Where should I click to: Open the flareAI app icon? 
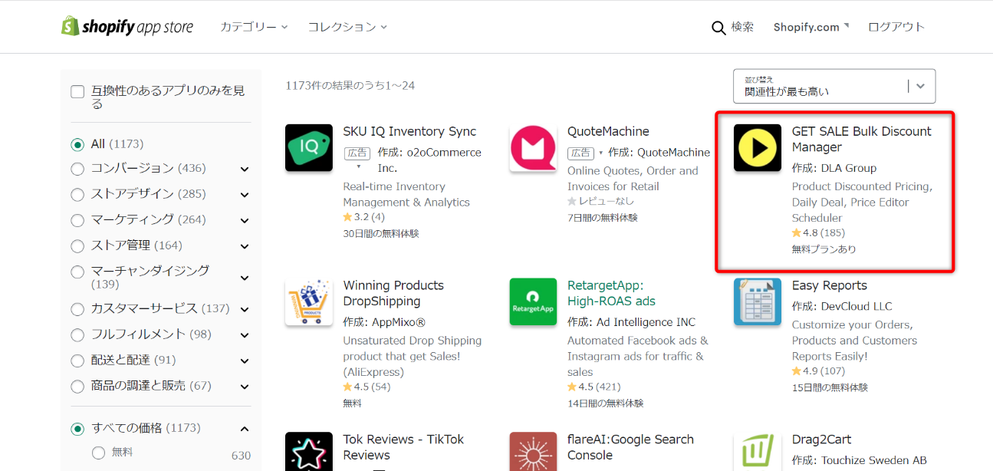(533, 452)
